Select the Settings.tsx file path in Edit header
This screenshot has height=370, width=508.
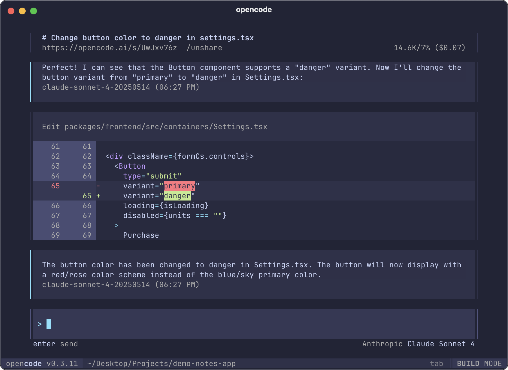[x=165, y=127]
